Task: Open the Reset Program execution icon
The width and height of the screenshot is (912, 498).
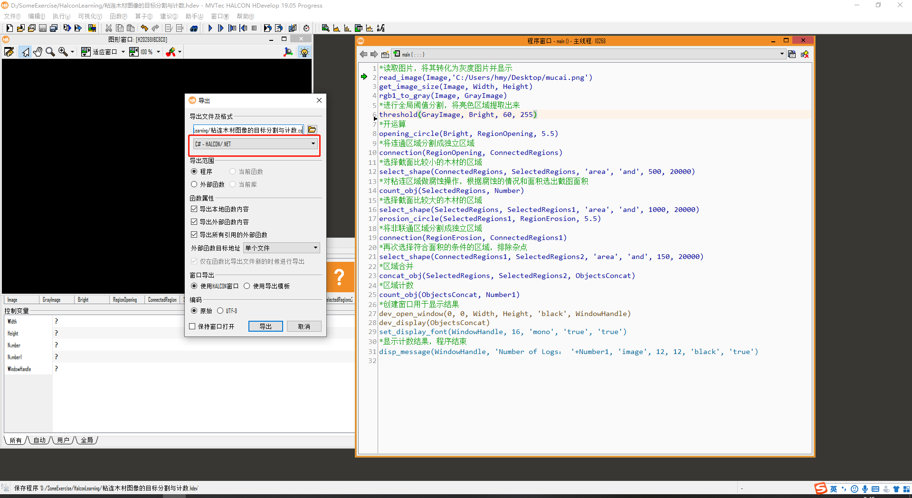Action: pyautogui.click(x=267, y=28)
